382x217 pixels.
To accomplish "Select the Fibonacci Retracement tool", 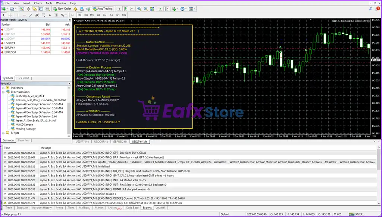I will coord(43,15).
